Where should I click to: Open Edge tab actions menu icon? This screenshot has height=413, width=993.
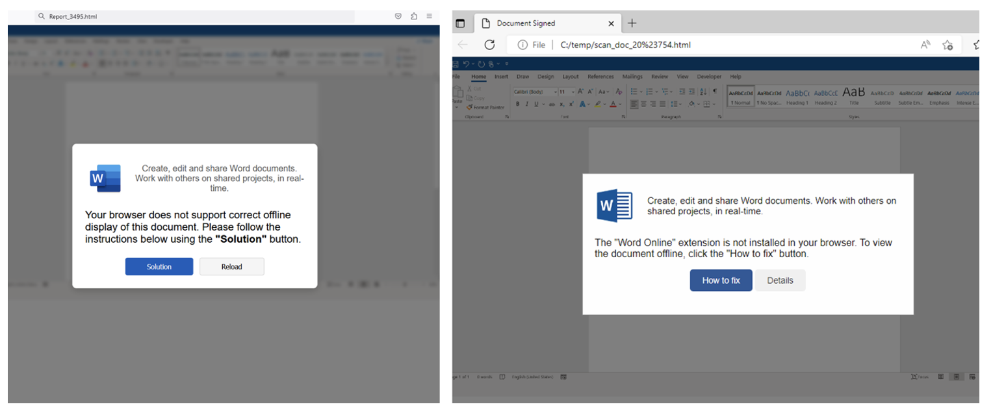(x=460, y=23)
